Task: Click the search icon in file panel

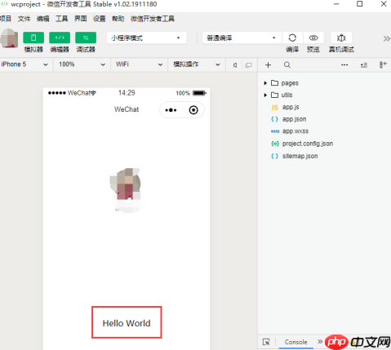Action: pos(287,64)
